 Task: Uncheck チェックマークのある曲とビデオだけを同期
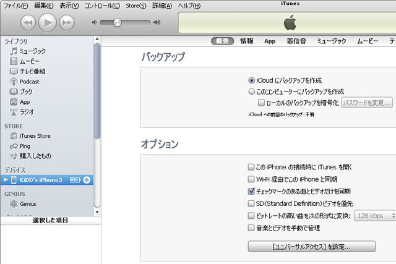tap(251, 191)
